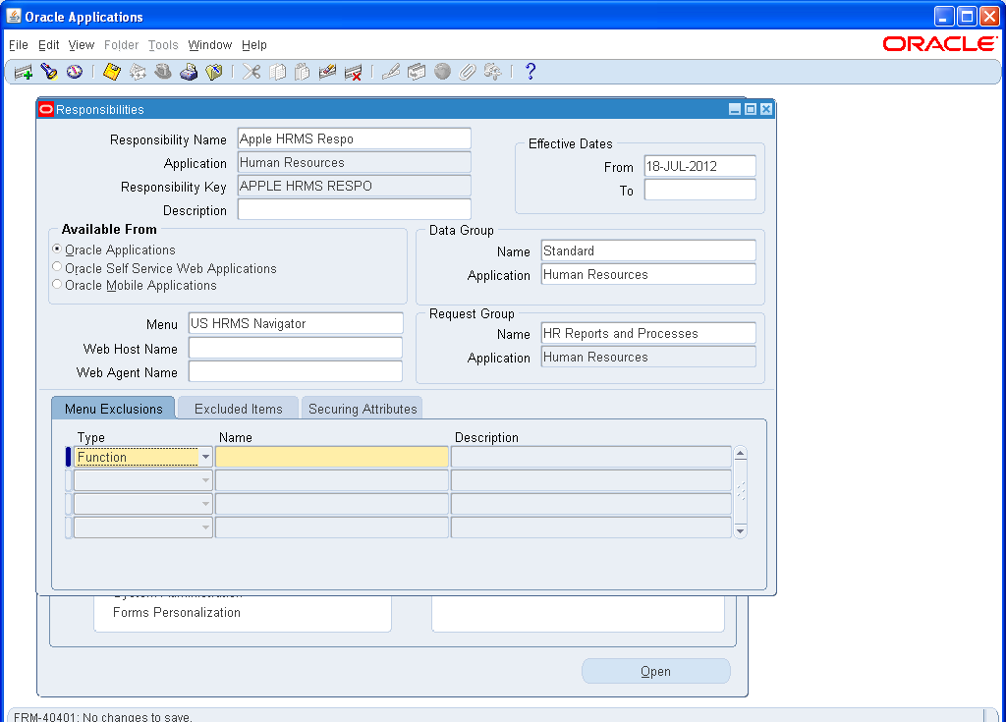Click the Copy icon in the toolbar
Screen dimensions: 1006x722
pyautogui.click(x=278, y=71)
